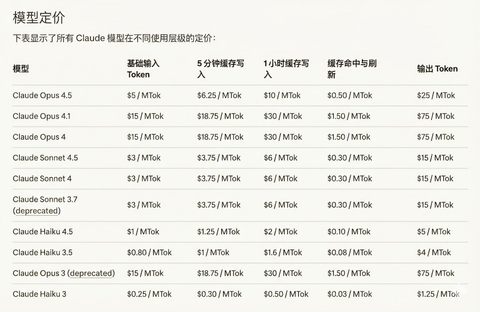Click Claude Opus 4.5 output price $25 / MTok
Screen dimensions: 480x312
point(435,96)
